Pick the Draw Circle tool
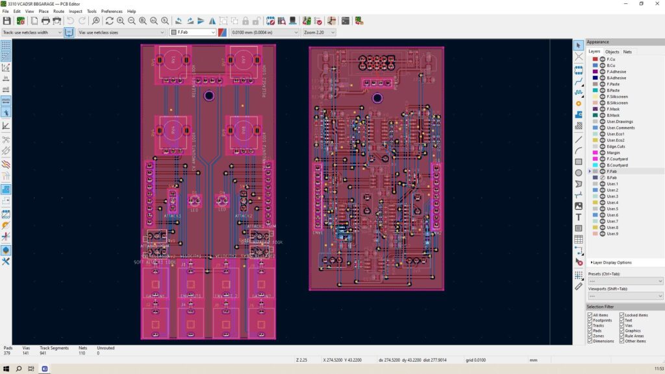 coord(579,172)
